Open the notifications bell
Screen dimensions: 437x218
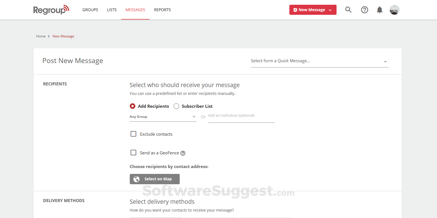380,10
